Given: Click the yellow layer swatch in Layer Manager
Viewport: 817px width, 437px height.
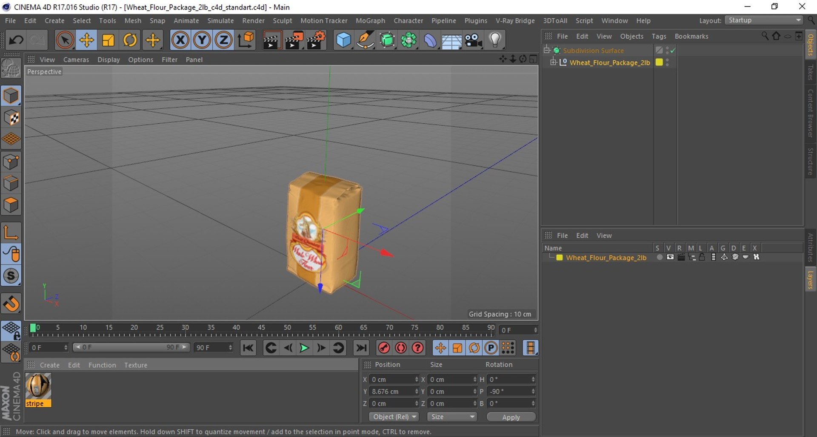Looking at the screenshot, I should pyautogui.click(x=560, y=257).
